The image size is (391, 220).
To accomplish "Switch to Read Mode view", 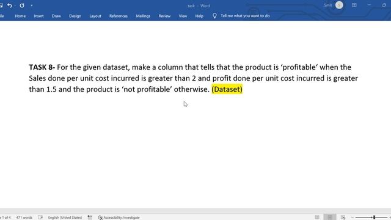I will (x=317, y=218).
